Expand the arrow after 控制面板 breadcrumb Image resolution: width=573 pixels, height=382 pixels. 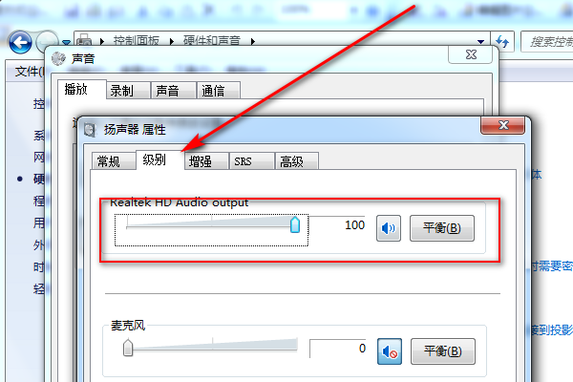tap(171, 41)
